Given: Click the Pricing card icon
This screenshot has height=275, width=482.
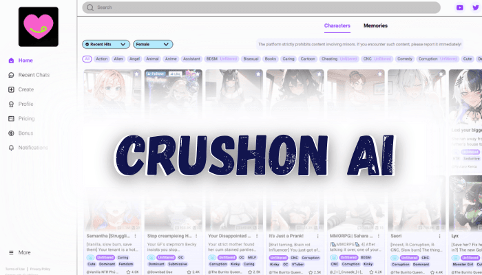Looking at the screenshot, I should 12,118.
